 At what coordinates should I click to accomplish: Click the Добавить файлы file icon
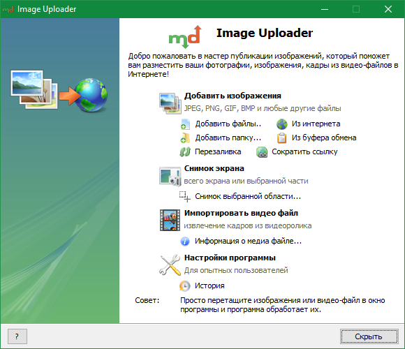coord(185,124)
